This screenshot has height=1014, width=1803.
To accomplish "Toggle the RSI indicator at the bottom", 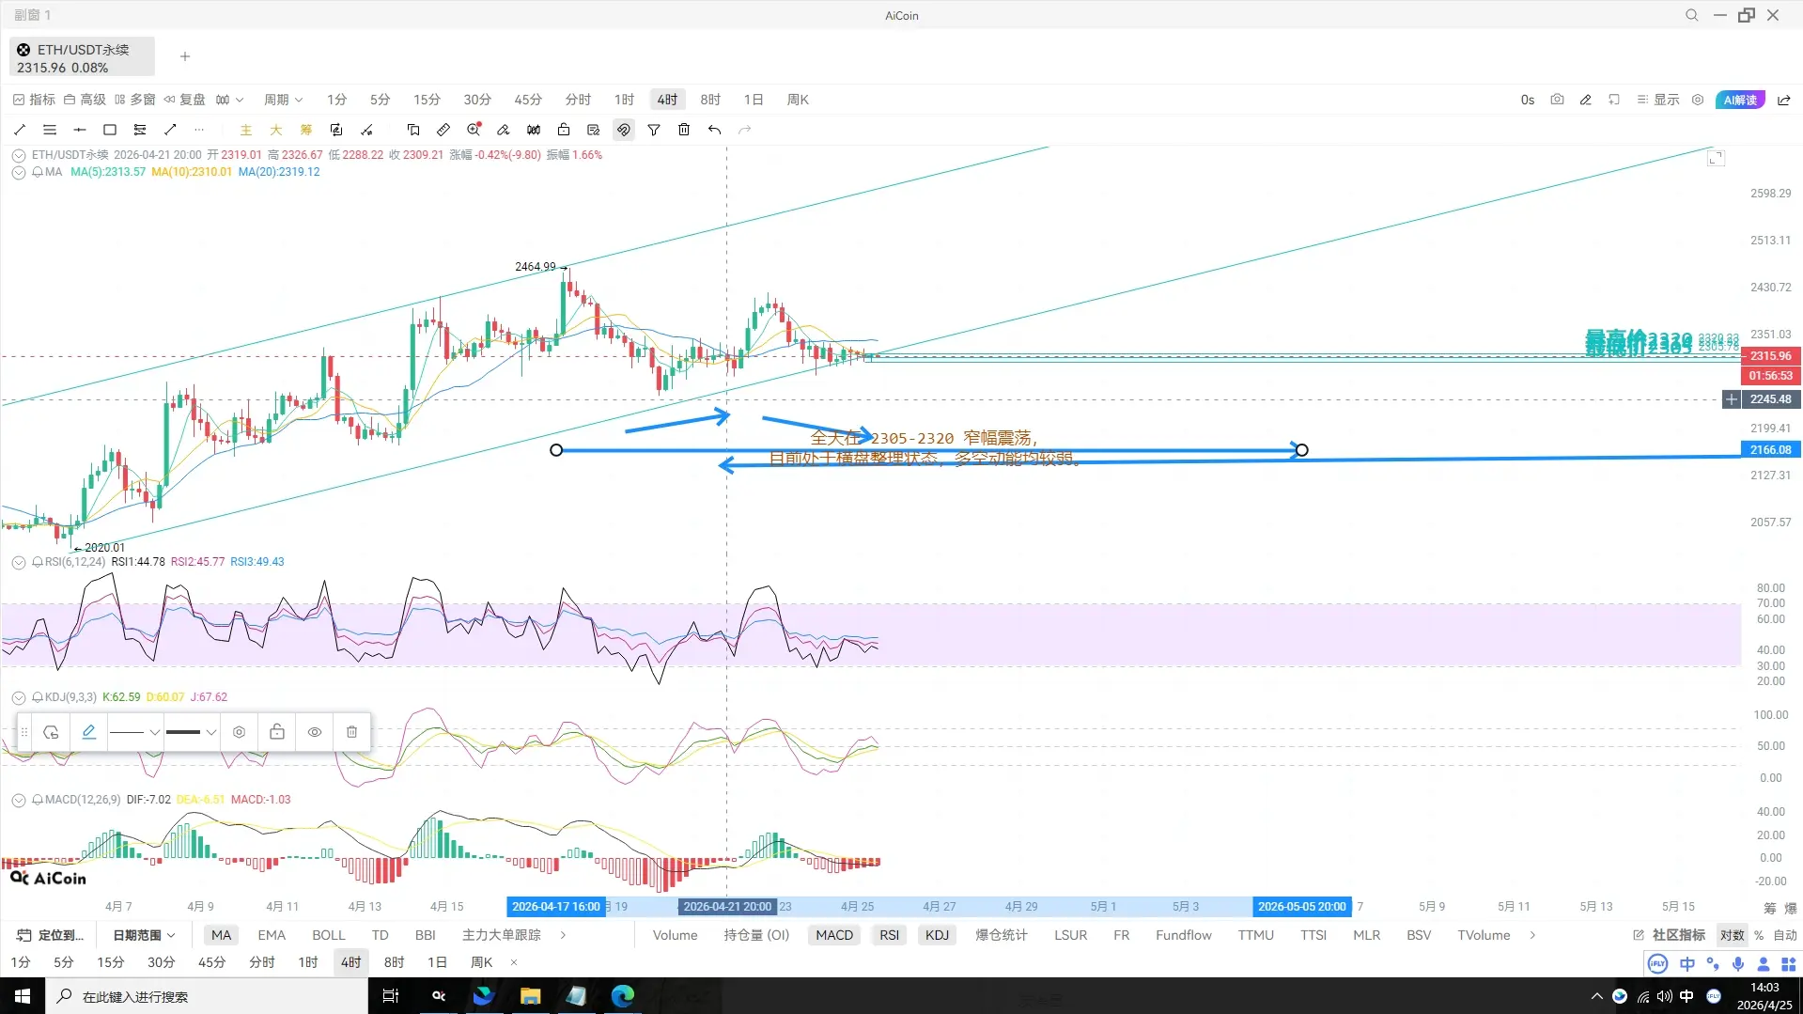I will (x=890, y=935).
